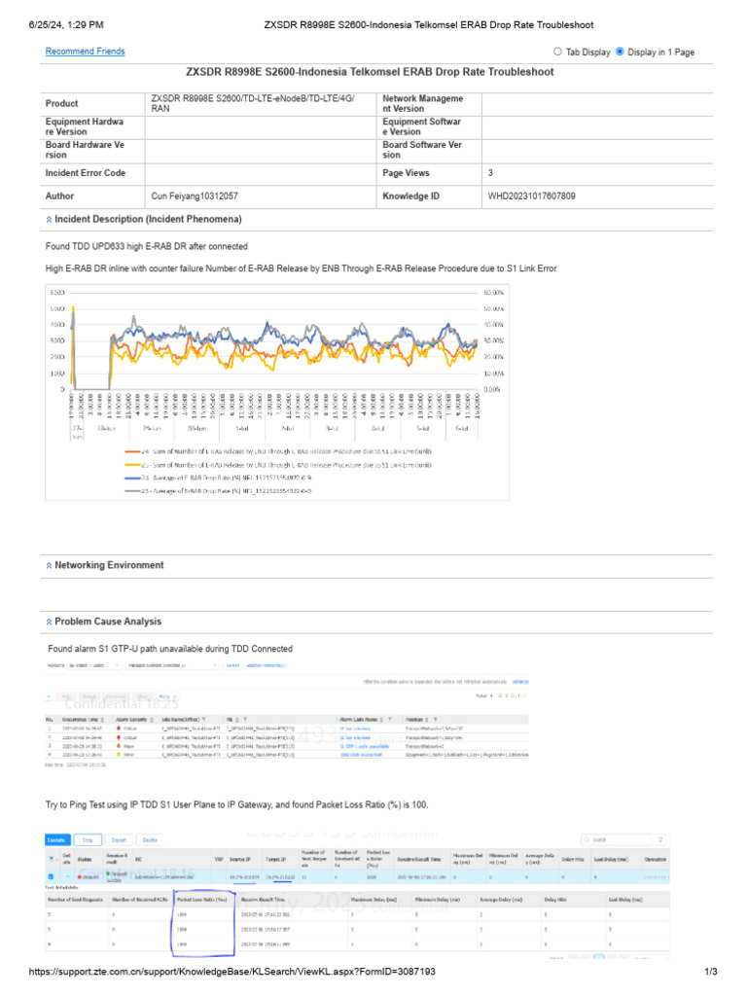Screen dimensions: 747x996
Task: Click the Stop button in ping test
Action: click(88, 839)
